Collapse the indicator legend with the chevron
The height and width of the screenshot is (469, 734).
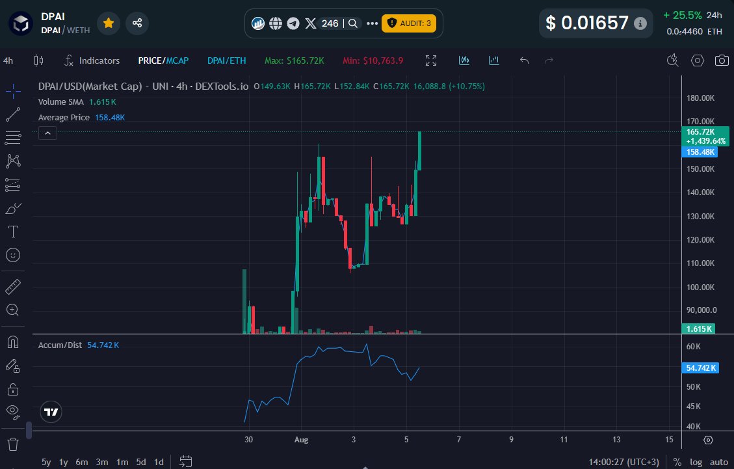(47, 133)
